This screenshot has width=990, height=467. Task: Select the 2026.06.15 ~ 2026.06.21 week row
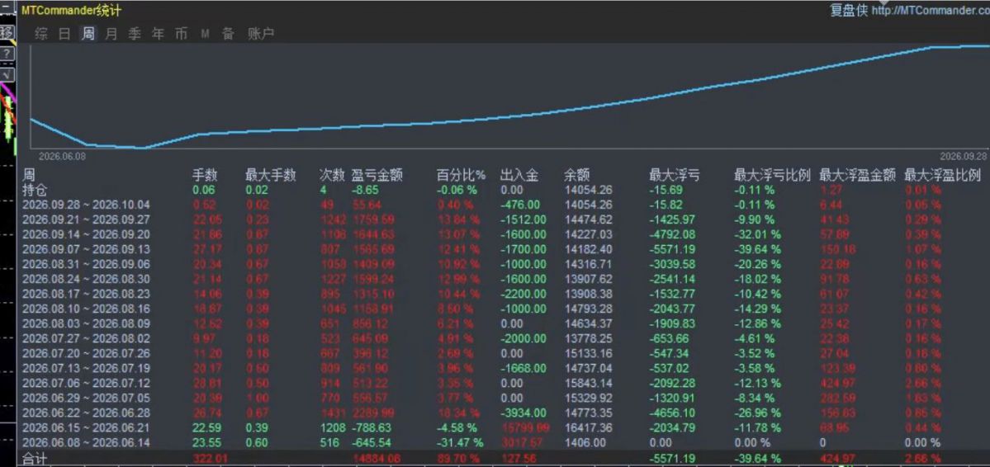point(503,428)
